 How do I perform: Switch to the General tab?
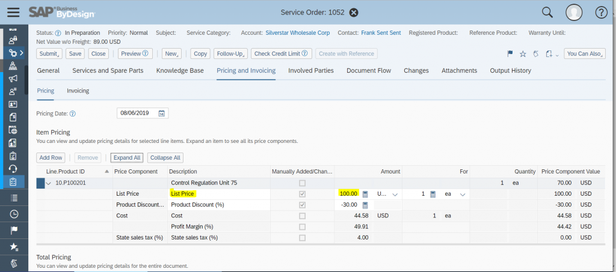48,70
